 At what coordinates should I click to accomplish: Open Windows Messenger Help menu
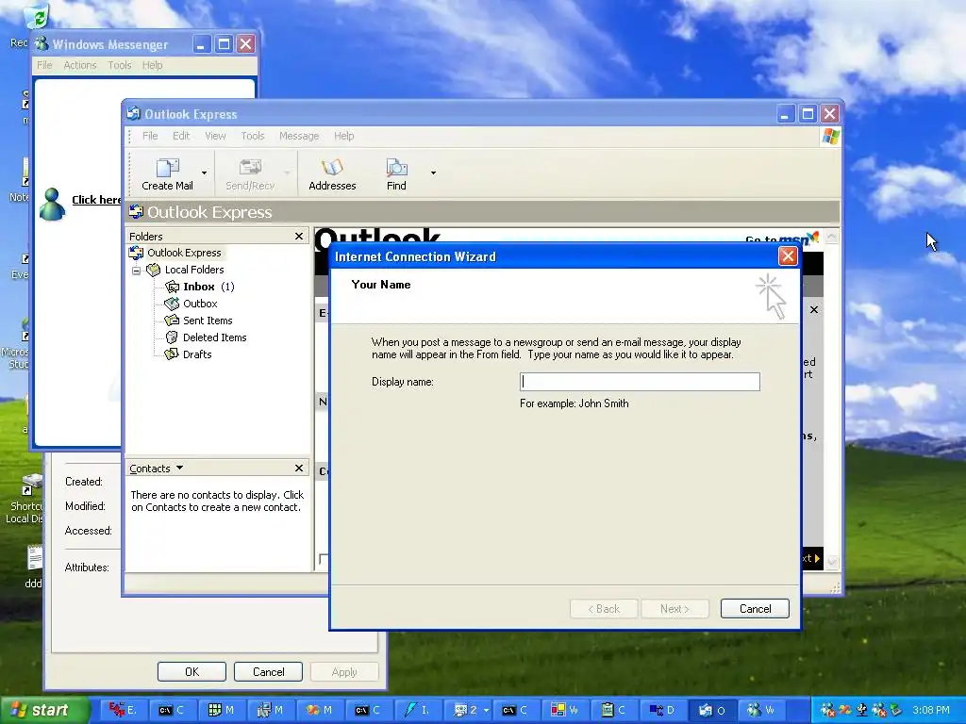coord(152,65)
